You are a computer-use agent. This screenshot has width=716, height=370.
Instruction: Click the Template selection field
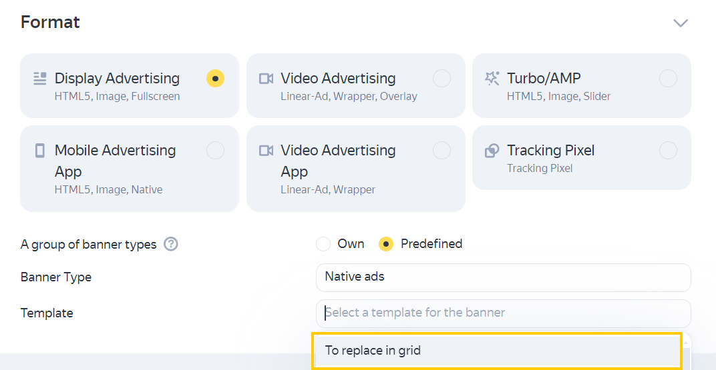point(503,313)
